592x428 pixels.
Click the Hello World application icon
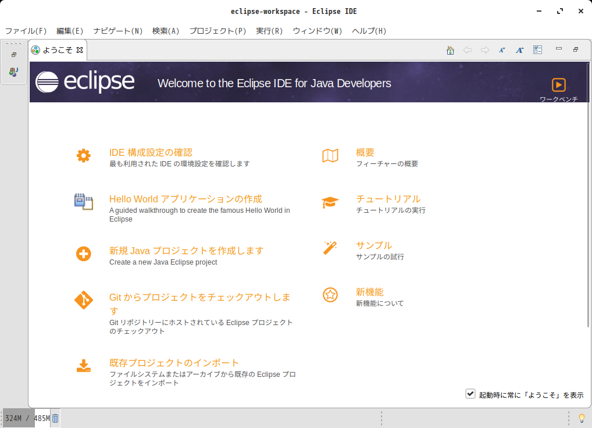pos(84,202)
